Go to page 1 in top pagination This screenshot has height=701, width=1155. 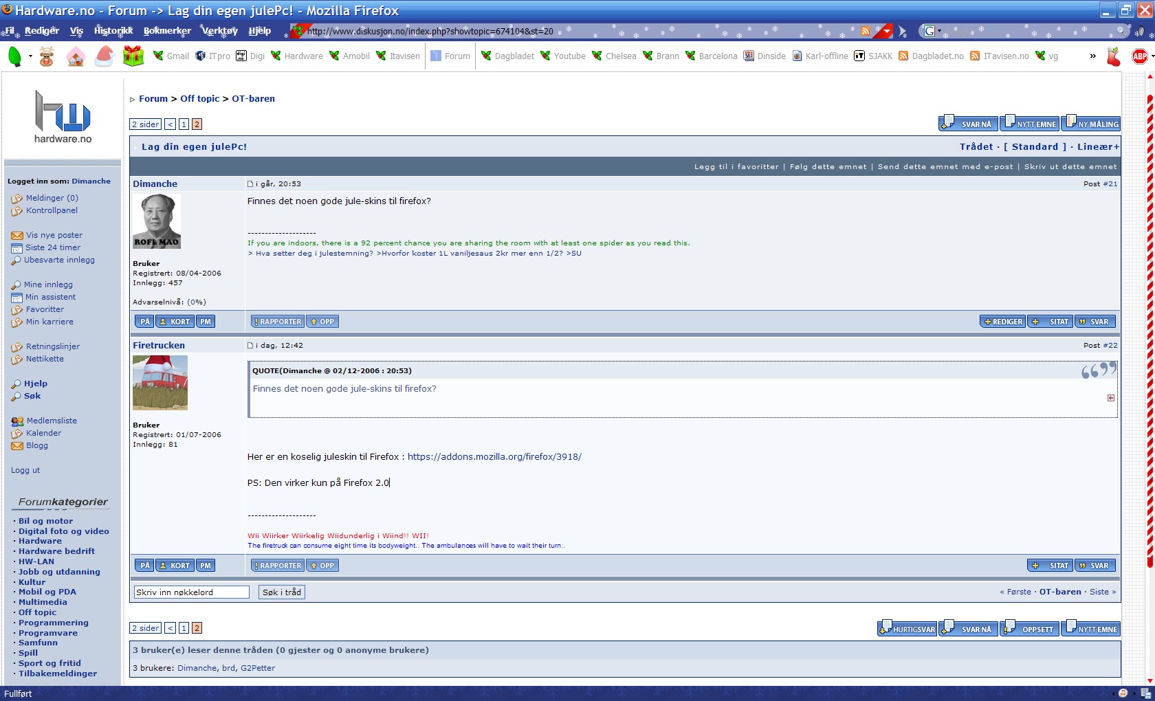coord(184,124)
